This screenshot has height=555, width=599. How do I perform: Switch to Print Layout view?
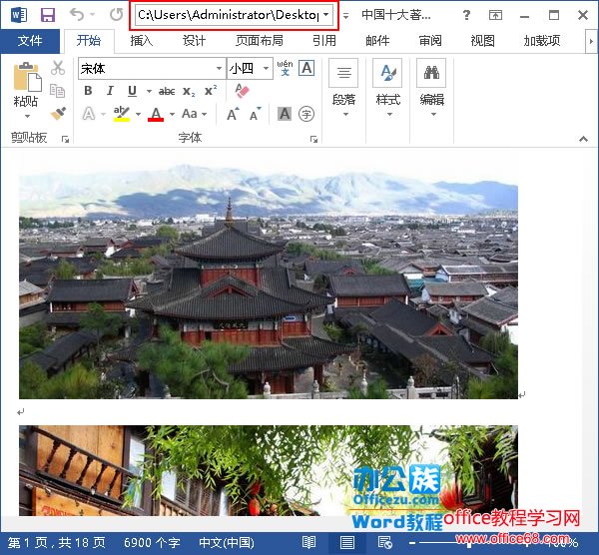[x=346, y=542]
